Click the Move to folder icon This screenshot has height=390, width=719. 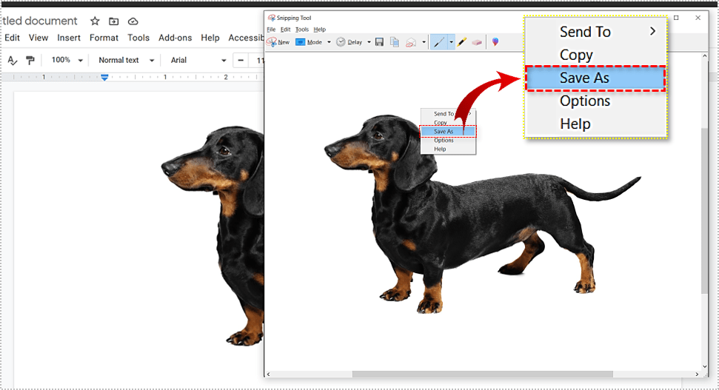pos(113,21)
